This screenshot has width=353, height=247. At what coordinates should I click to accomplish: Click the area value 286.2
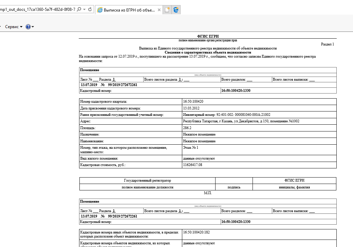(187, 128)
